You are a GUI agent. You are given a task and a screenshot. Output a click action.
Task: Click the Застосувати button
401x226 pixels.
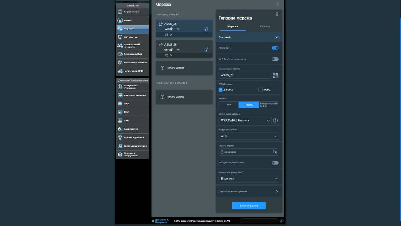tap(249, 206)
